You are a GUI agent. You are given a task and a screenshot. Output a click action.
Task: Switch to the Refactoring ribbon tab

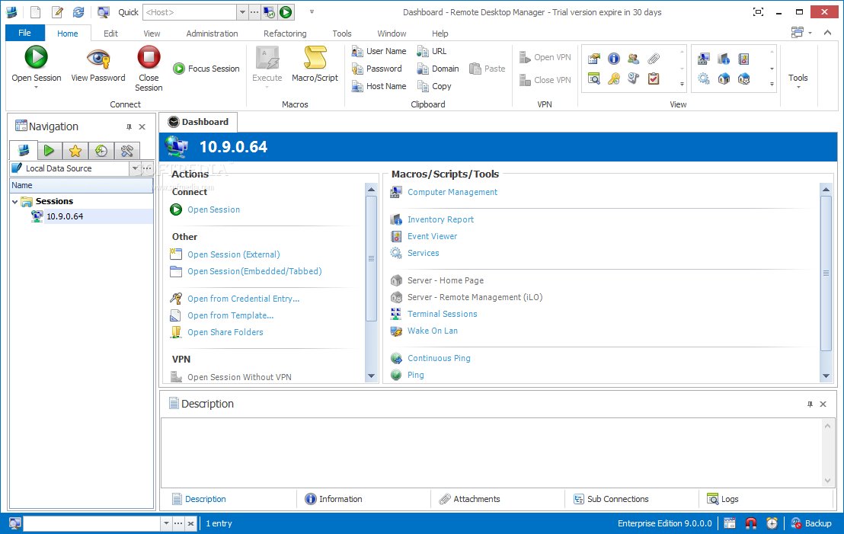pyautogui.click(x=285, y=34)
